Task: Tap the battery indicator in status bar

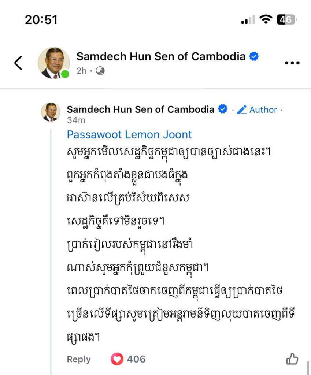Action: click(x=286, y=19)
